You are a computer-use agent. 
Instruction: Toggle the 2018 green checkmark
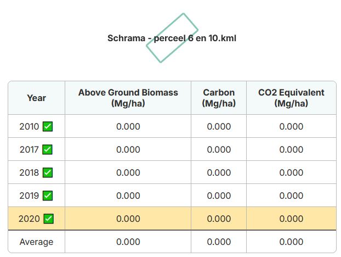click(x=48, y=172)
